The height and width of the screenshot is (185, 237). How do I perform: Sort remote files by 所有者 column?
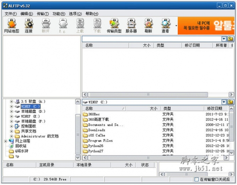pos(221,45)
